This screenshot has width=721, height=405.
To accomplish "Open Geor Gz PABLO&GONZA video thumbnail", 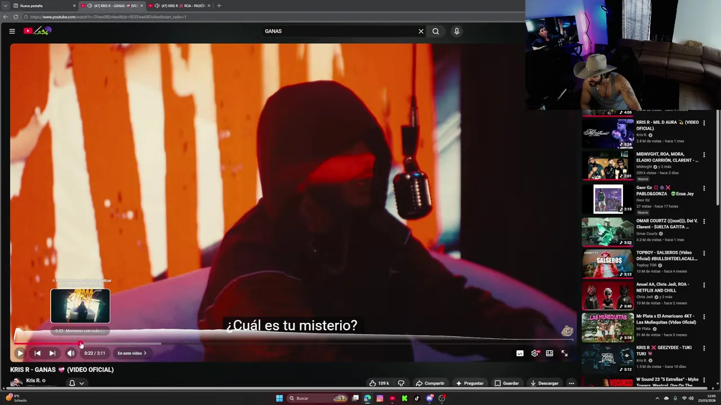I will [x=608, y=199].
